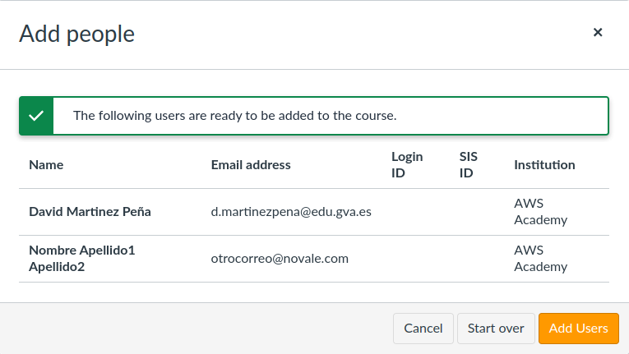Click the users ready confirmation message
The height and width of the screenshot is (354, 629).
[235, 116]
